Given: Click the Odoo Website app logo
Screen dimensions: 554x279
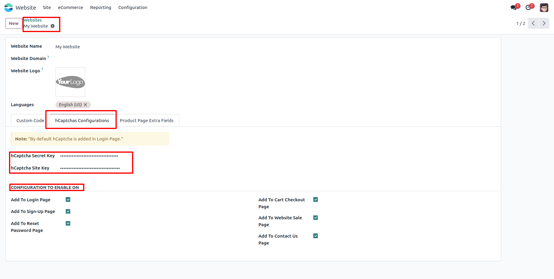Looking at the screenshot, I should point(9,7).
